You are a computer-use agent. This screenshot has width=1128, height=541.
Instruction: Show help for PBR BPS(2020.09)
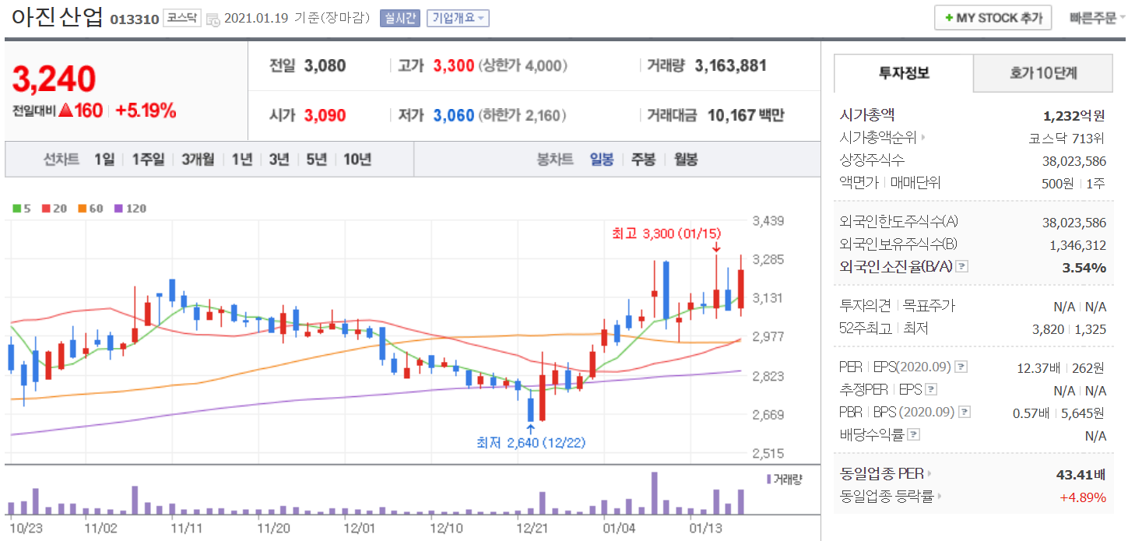pyautogui.click(x=965, y=413)
